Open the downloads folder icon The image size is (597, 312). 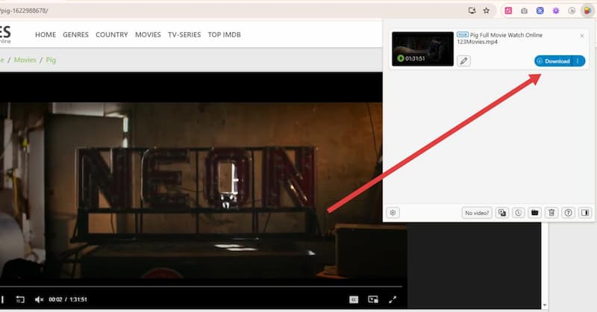534,213
